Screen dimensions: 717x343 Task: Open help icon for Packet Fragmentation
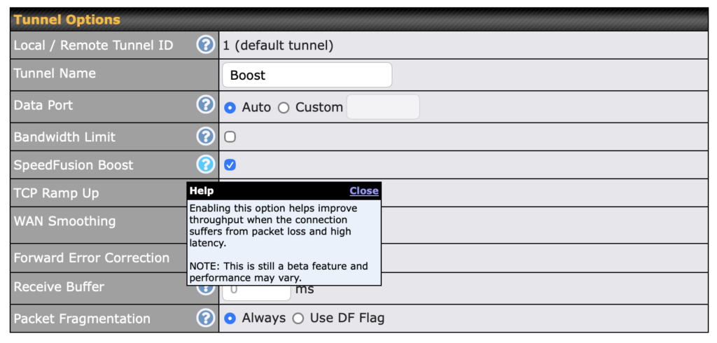click(206, 318)
